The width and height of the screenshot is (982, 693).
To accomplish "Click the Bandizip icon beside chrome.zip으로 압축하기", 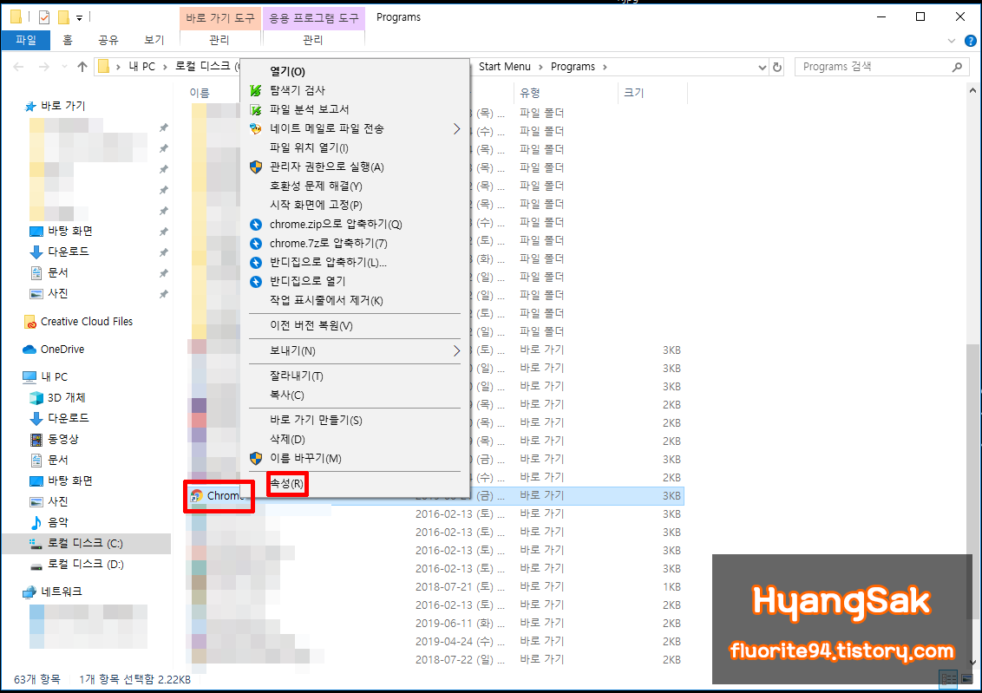I will click(x=256, y=224).
